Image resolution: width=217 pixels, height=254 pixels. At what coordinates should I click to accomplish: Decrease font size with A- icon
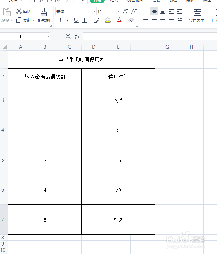(134, 11)
